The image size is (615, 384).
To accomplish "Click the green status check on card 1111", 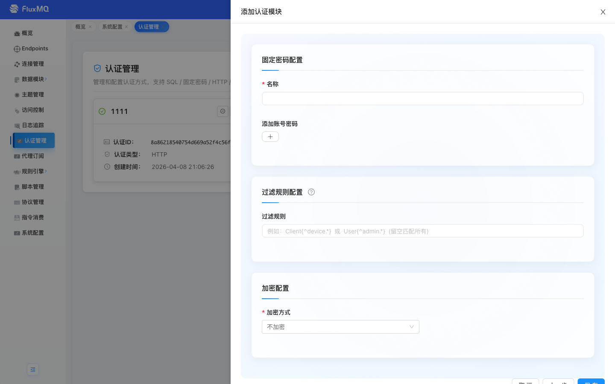I will tap(102, 111).
